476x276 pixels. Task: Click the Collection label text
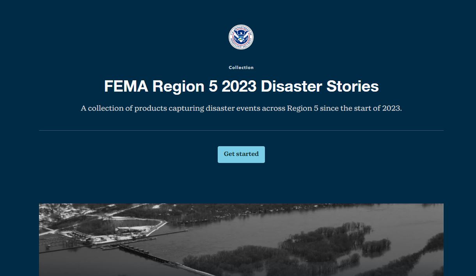pyautogui.click(x=241, y=67)
